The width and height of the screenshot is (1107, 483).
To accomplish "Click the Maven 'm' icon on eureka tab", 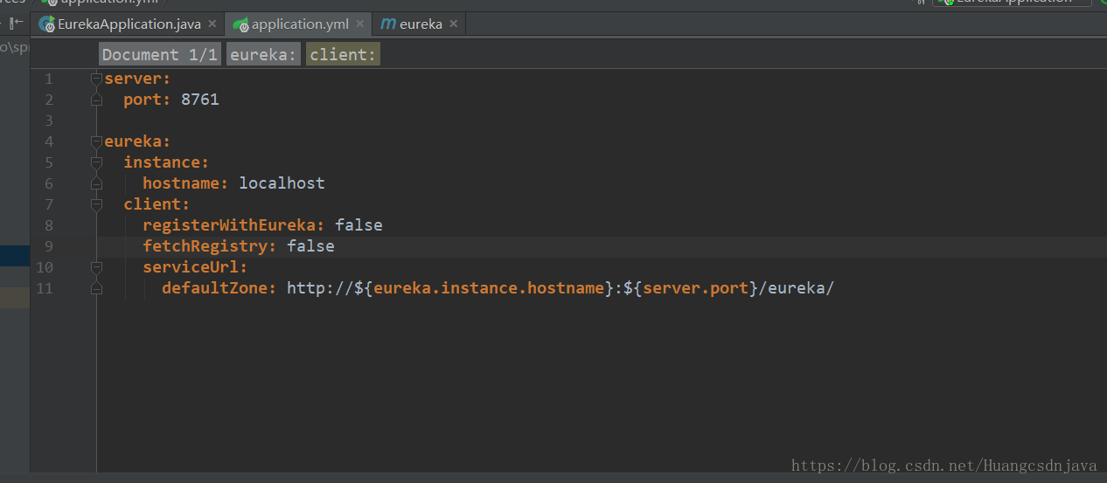I will tap(388, 24).
